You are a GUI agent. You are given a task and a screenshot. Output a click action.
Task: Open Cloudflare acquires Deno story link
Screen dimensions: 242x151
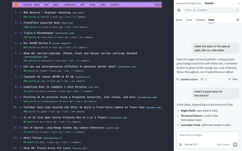42,23
